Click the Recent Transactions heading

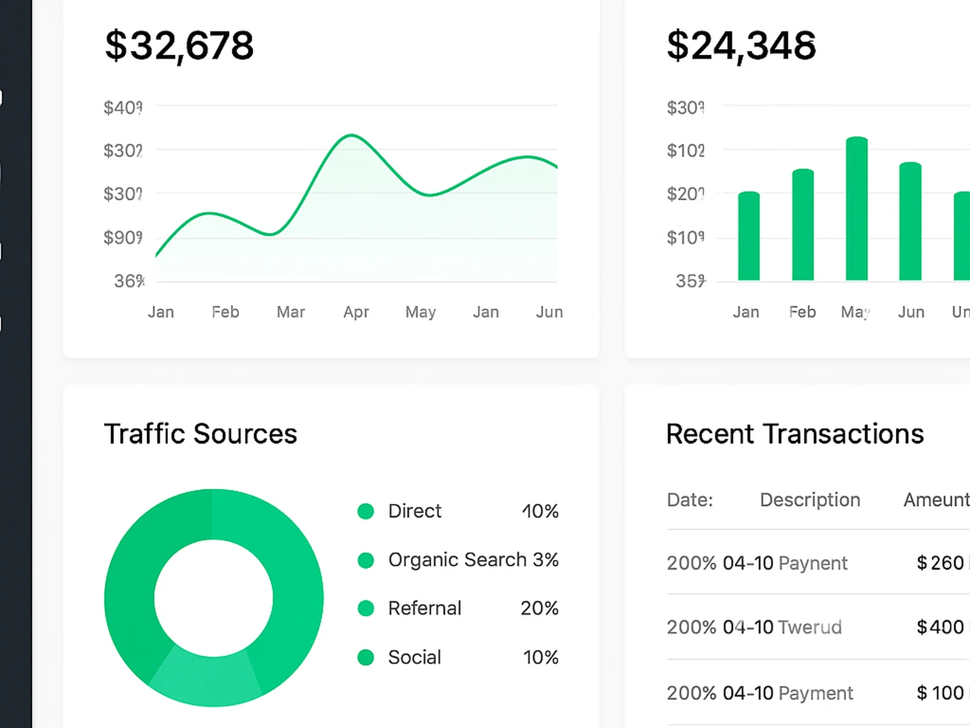(795, 433)
